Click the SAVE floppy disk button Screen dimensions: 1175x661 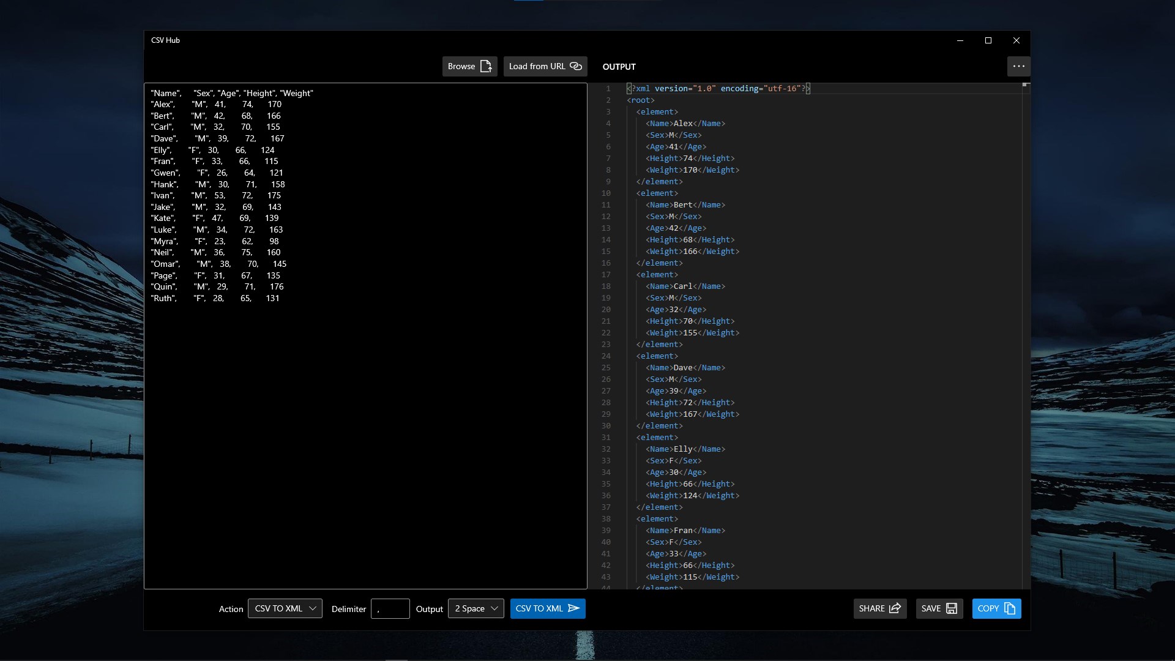click(x=939, y=608)
